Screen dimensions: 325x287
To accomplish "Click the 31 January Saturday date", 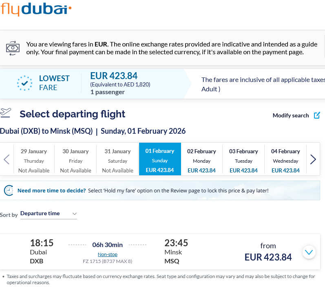I will pos(118,159).
